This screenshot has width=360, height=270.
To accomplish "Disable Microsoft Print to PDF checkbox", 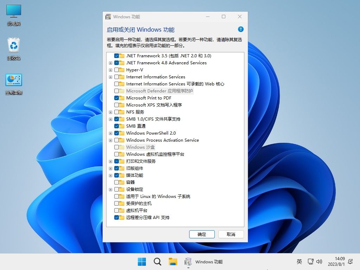I will 116,98.
